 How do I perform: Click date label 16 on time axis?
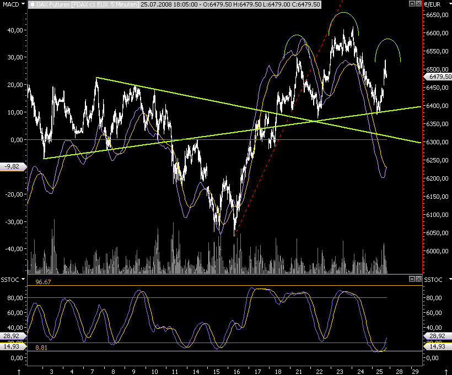[x=236, y=372]
